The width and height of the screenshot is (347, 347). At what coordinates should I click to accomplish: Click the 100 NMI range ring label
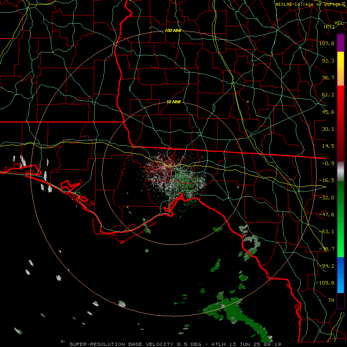tap(173, 30)
